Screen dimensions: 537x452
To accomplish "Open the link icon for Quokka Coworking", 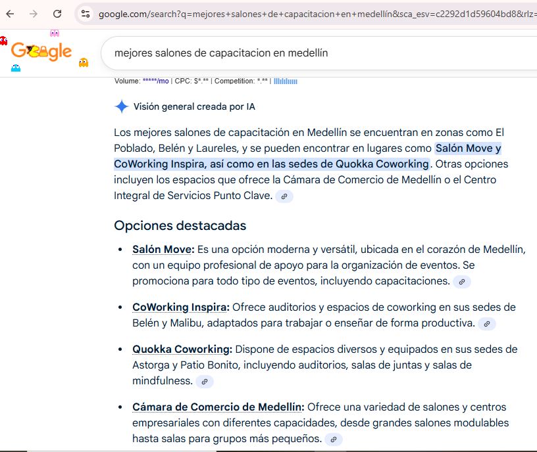I will [x=204, y=381].
